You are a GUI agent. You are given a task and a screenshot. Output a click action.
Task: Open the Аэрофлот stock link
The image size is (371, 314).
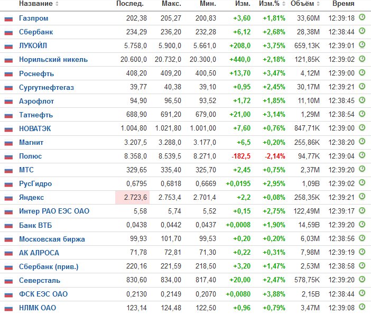(x=36, y=101)
